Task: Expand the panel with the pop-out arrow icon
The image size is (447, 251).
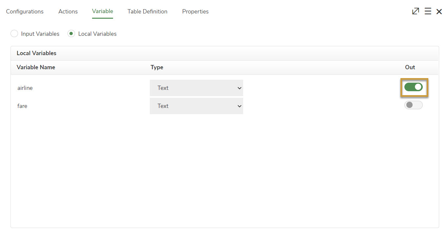Action: [x=416, y=11]
